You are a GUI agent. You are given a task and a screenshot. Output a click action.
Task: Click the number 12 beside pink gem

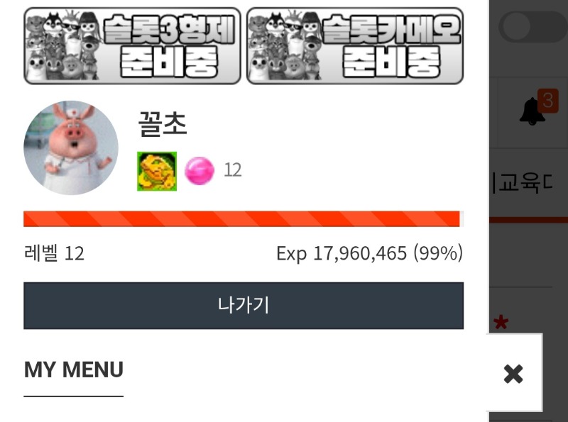[x=233, y=170]
